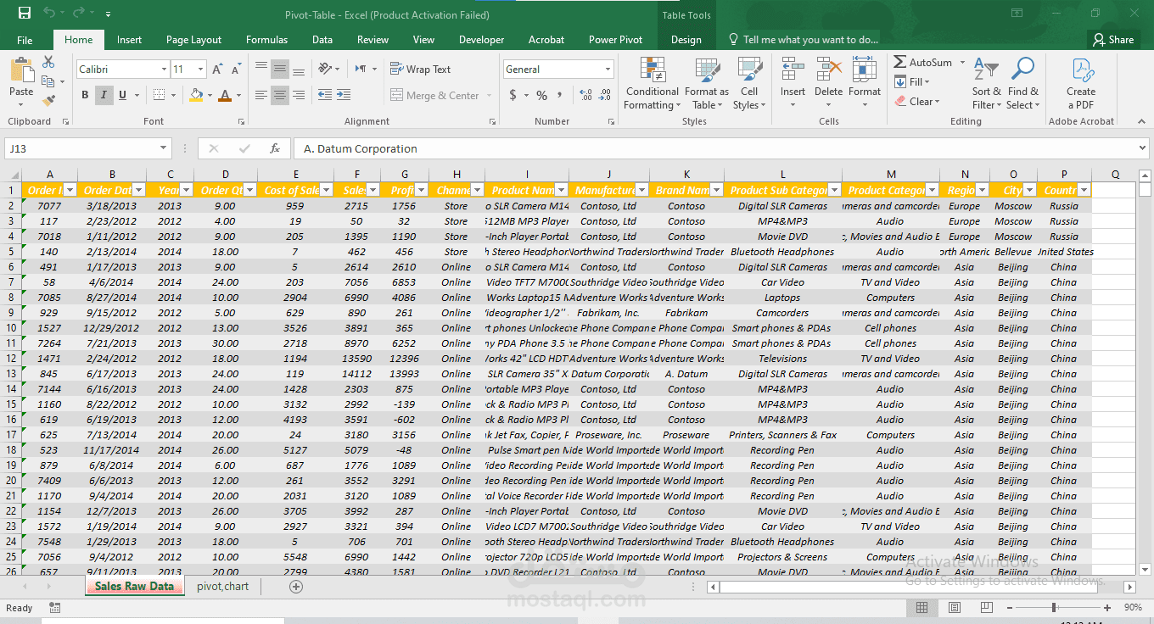Open the City column filter dropdown
Image resolution: width=1154 pixels, height=624 pixels.
coord(1029,190)
